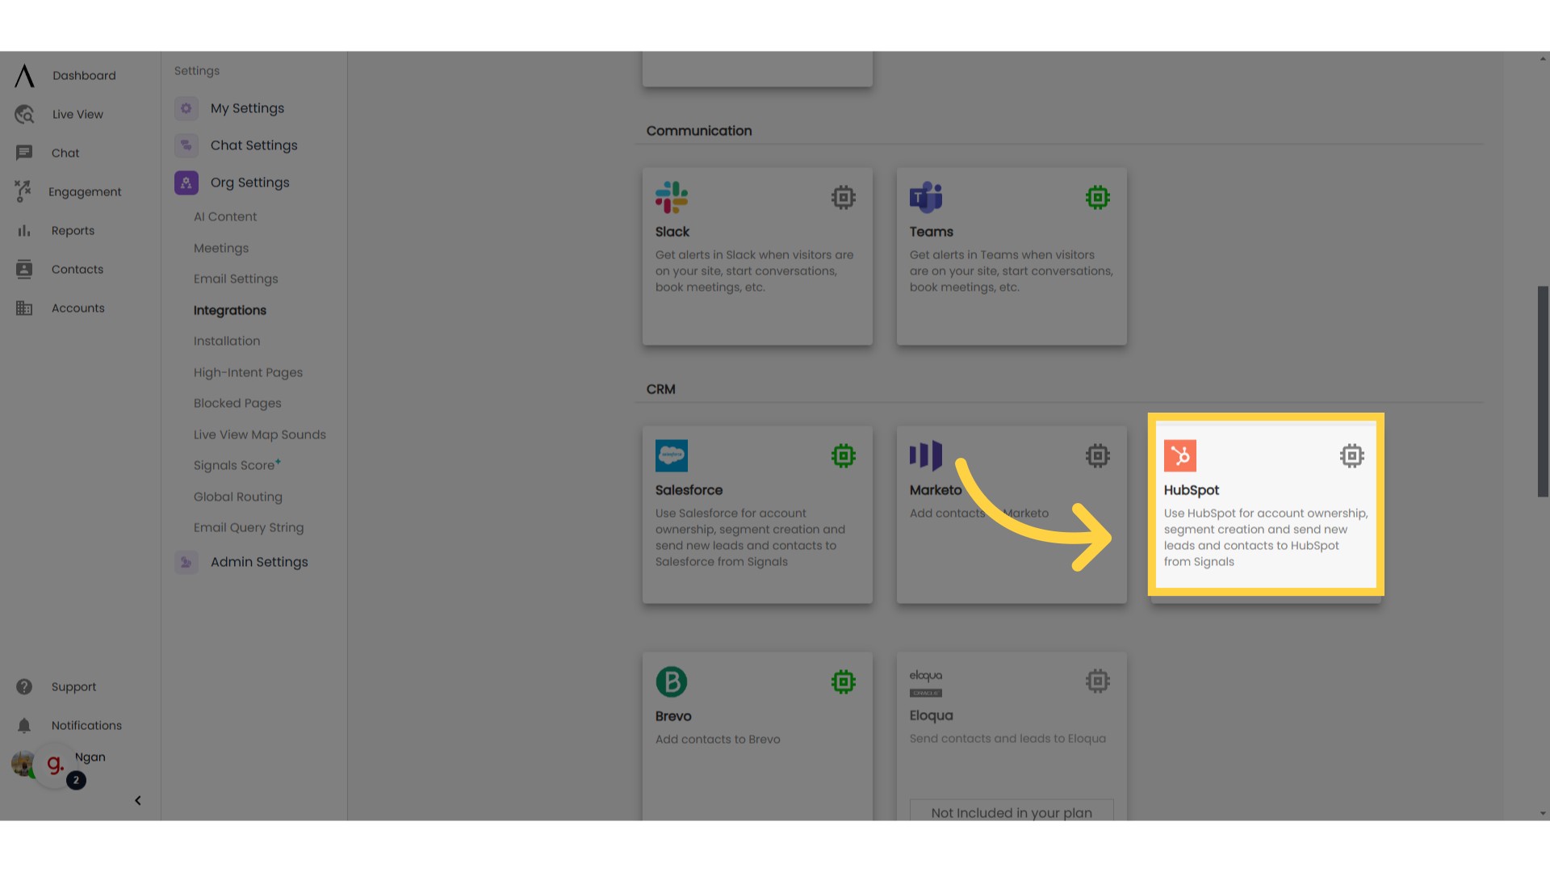Open Notifications panel
Image resolution: width=1550 pixels, height=872 pixels.
(x=86, y=725)
